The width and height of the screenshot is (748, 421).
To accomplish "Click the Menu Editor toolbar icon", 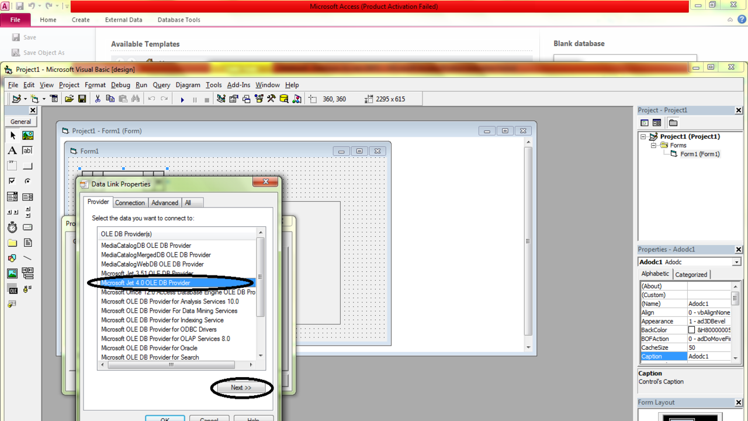I will pos(54,99).
